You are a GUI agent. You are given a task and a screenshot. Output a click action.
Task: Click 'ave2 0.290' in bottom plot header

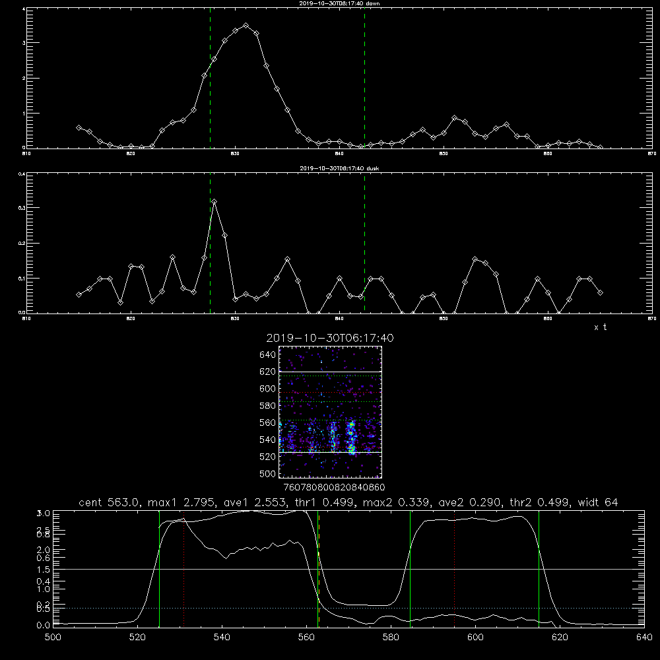coord(470,502)
